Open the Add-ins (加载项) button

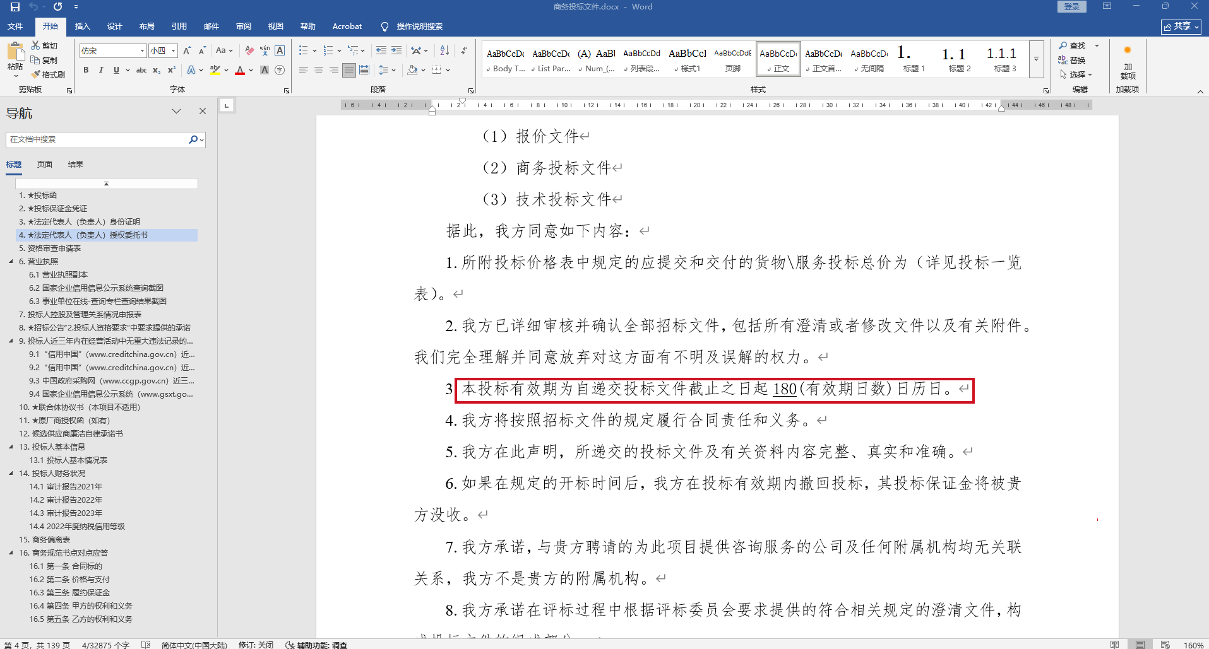pos(1128,63)
